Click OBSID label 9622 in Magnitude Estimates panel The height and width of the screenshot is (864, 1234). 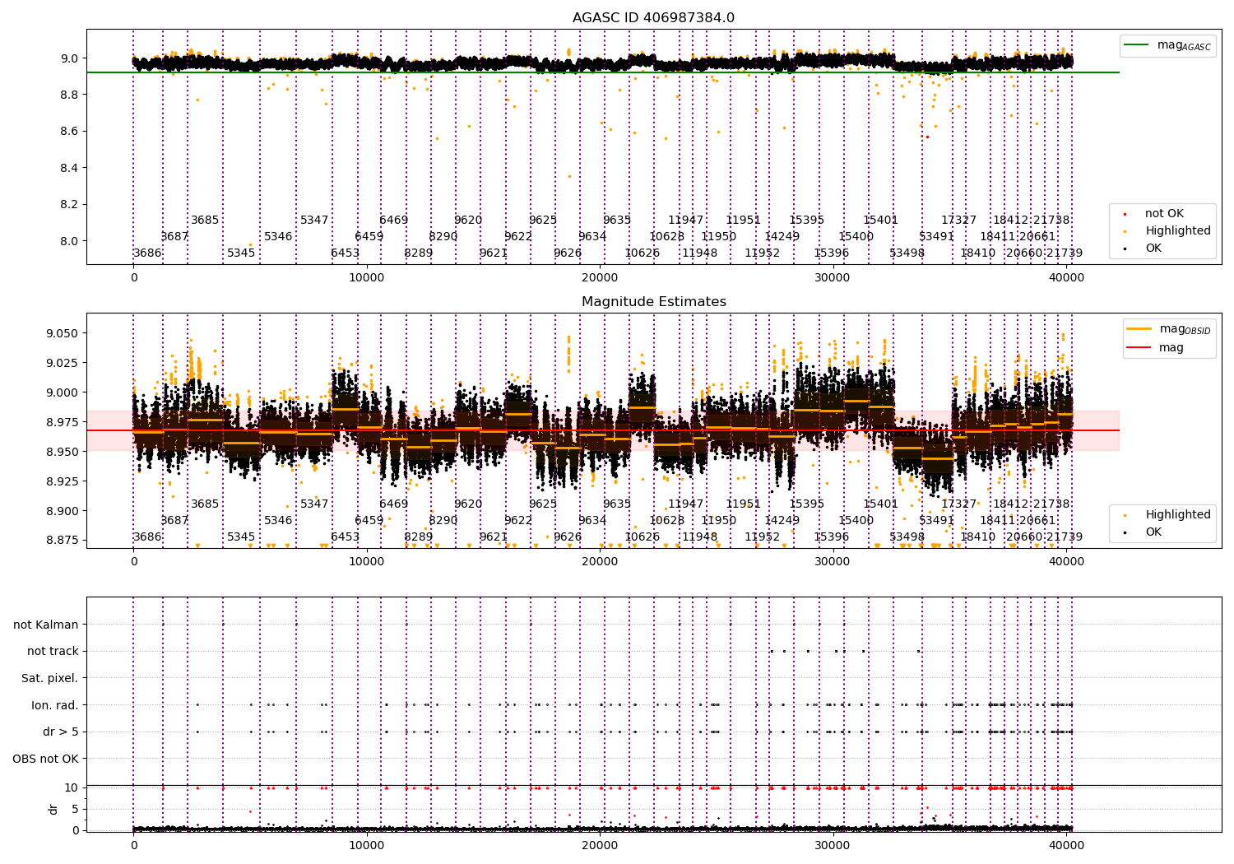pos(518,520)
